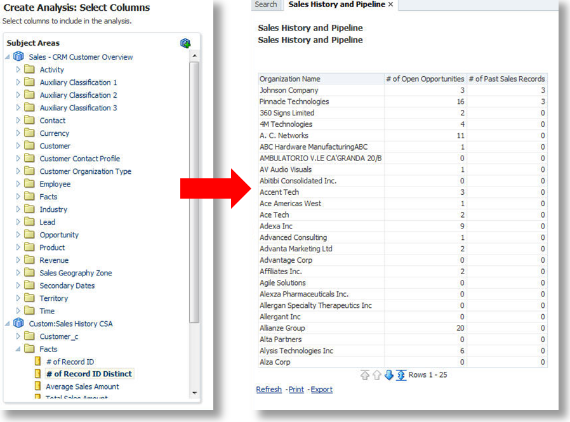Click the next page down-arrow icon
Image resolution: width=570 pixels, height=422 pixels.
(389, 375)
